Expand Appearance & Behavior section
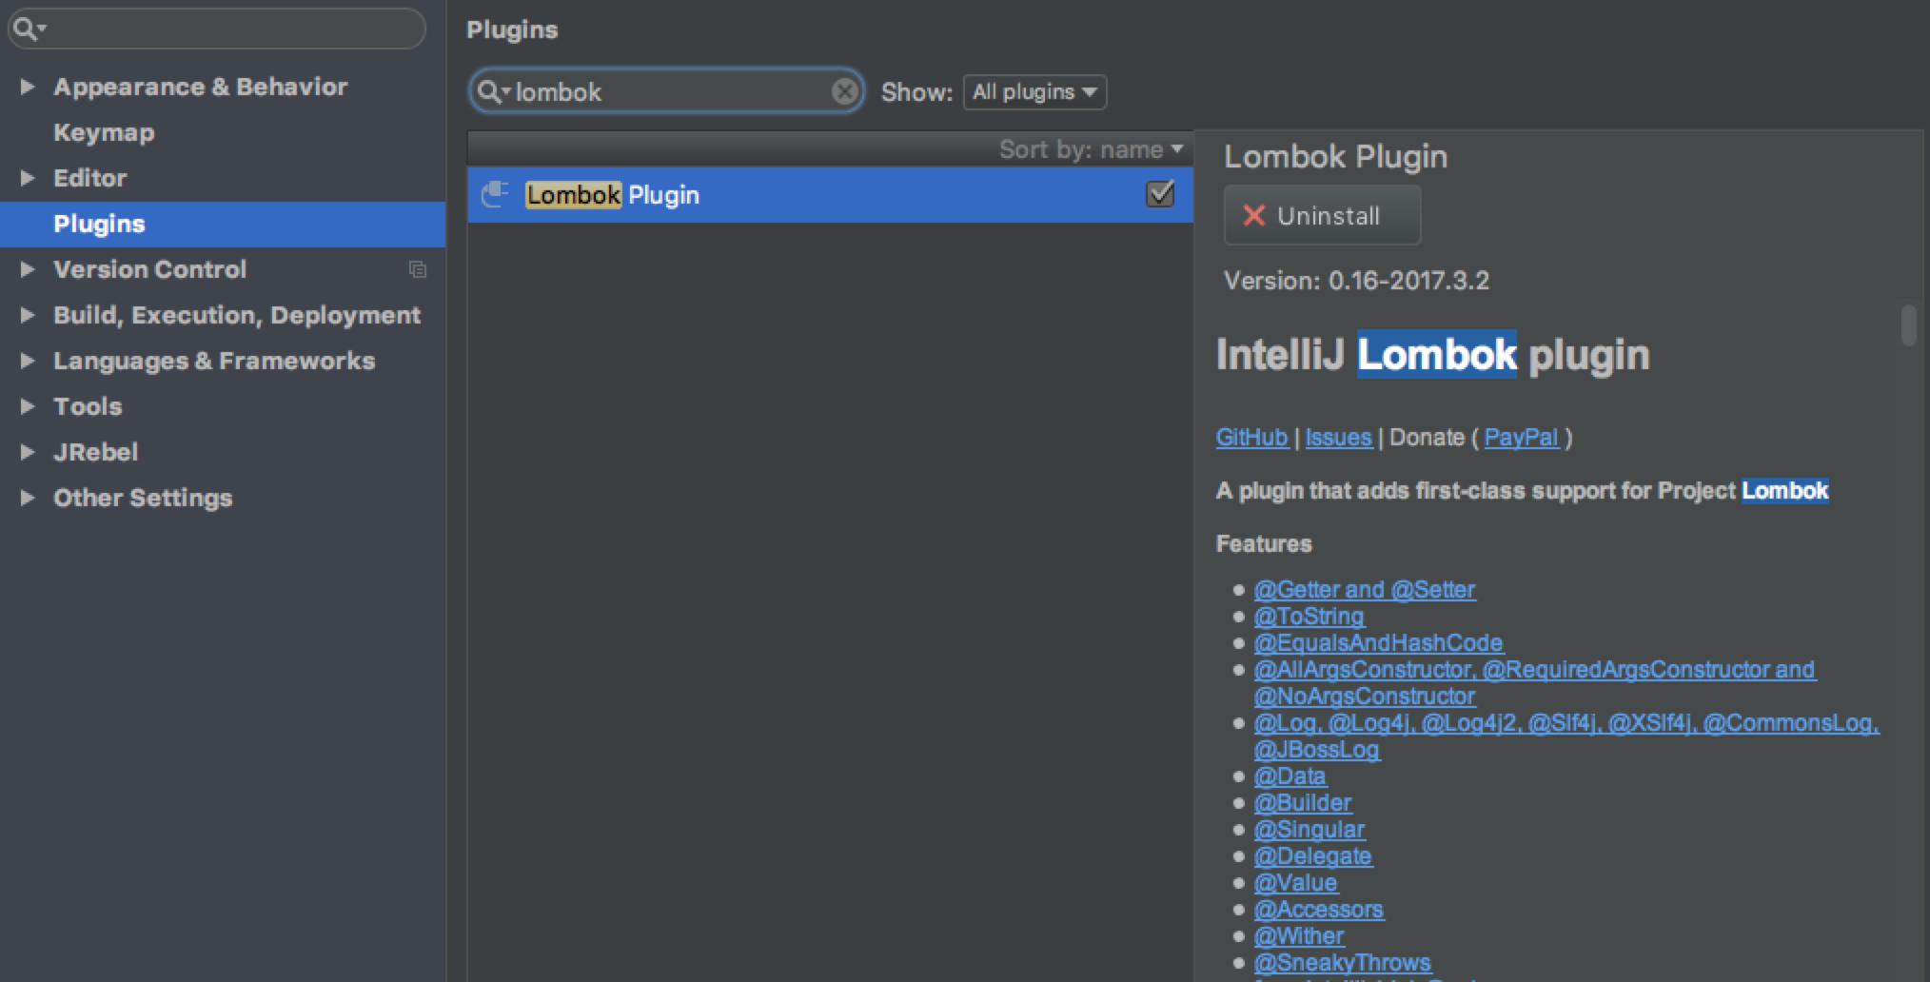Screen dimensions: 1930x982 pyautogui.click(x=28, y=87)
